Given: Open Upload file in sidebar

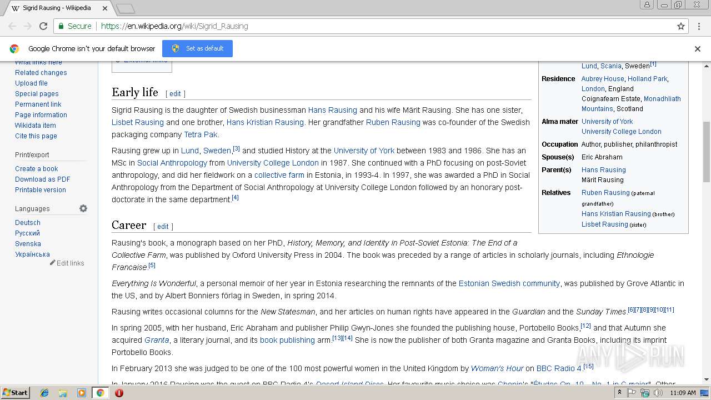Looking at the screenshot, I should click(x=31, y=83).
